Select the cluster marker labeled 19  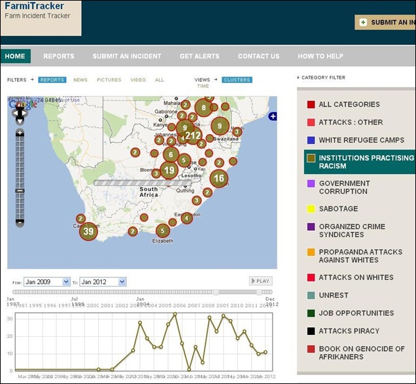(169, 171)
